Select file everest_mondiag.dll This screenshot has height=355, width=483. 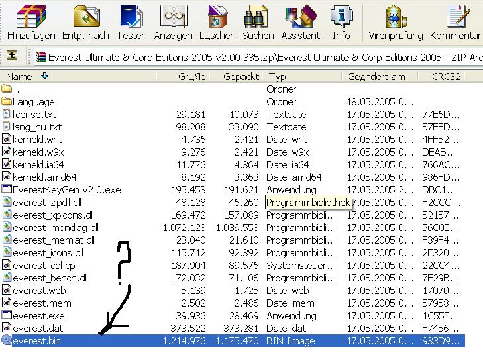pyautogui.click(x=56, y=228)
